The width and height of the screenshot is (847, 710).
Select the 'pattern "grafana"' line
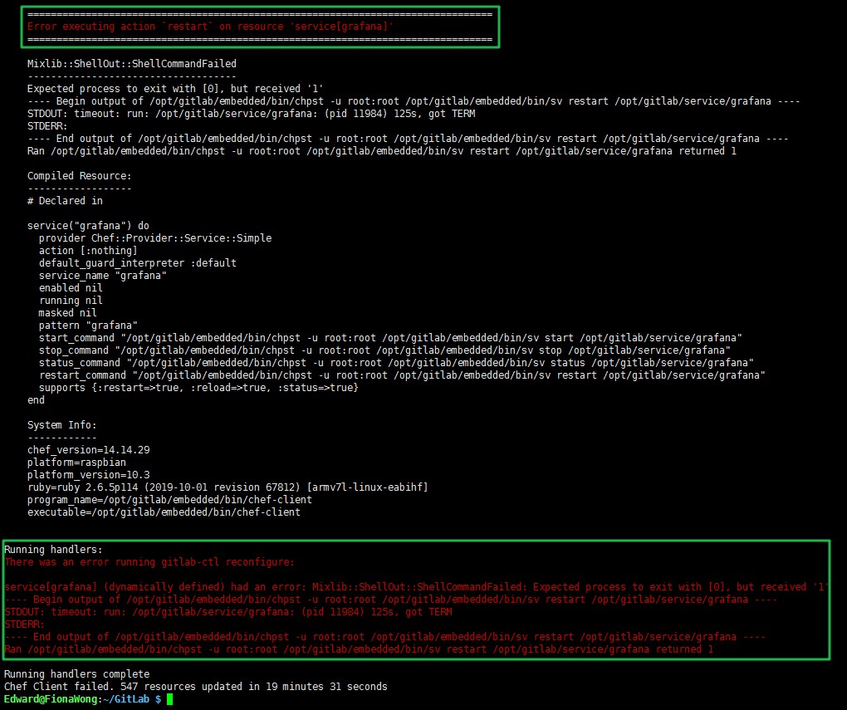point(88,325)
